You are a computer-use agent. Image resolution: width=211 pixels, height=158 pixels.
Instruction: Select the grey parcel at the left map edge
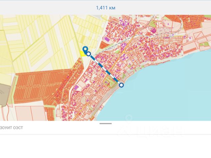(4, 94)
